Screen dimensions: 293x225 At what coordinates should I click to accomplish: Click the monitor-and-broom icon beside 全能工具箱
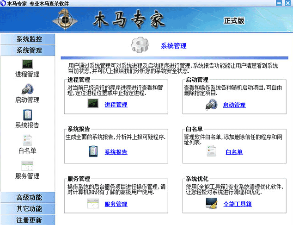[211, 203]
